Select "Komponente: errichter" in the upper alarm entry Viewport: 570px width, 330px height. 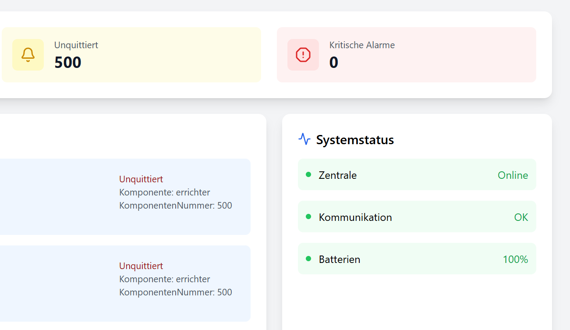point(165,192)
